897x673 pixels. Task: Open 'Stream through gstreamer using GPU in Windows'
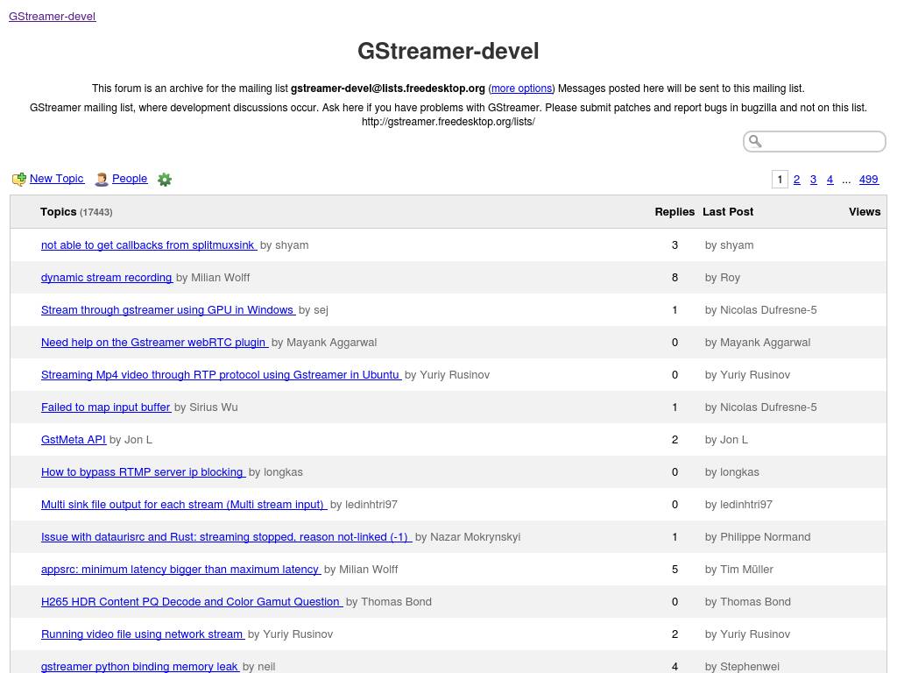(168, 309)
